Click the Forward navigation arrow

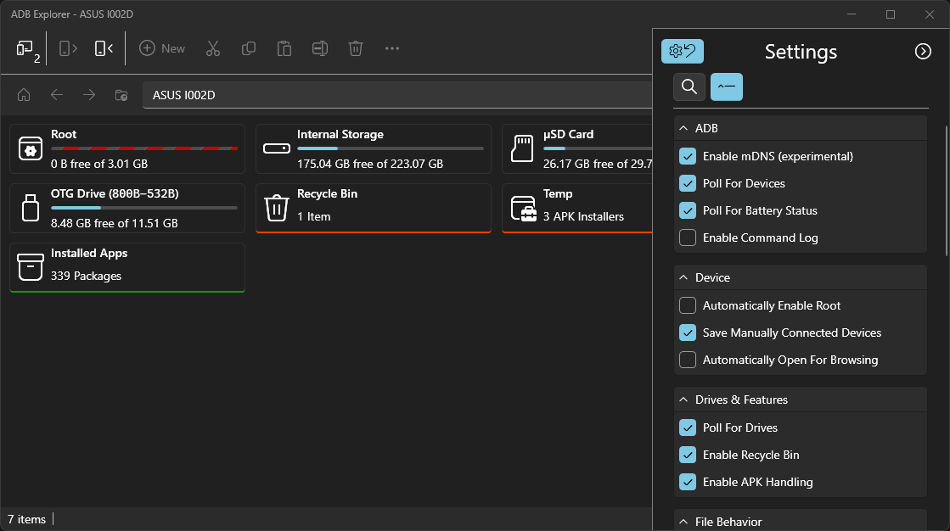(x=89, y=95)
